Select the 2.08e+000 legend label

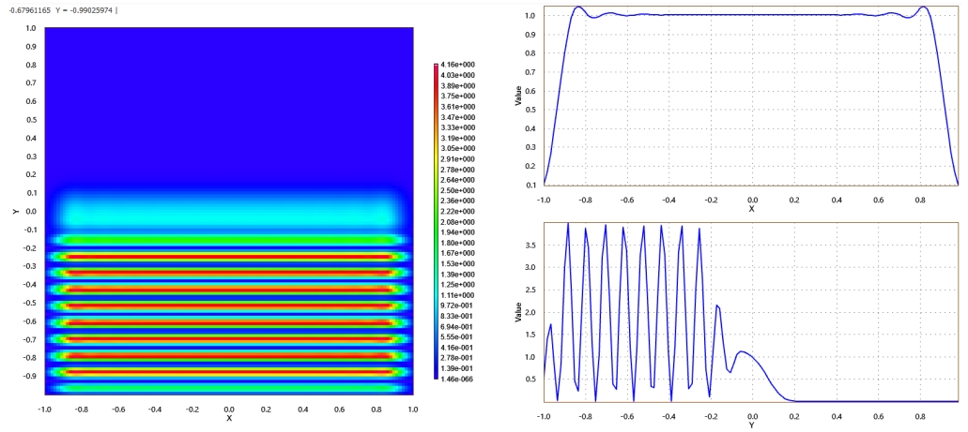pos(457,221)
